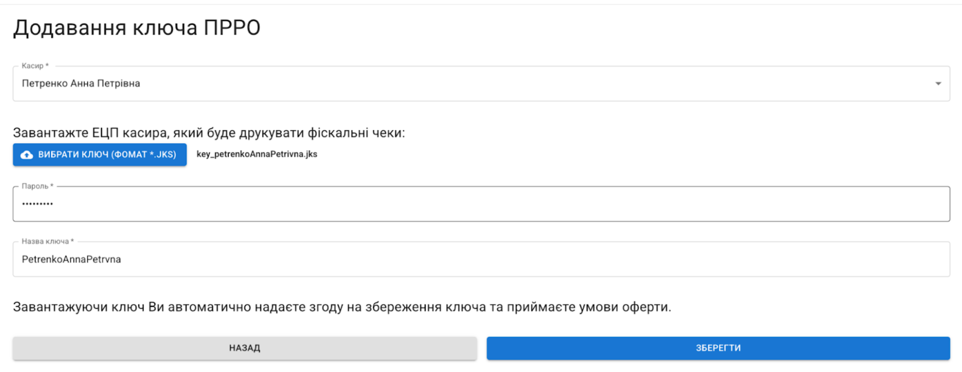Click the Завантажте ЕЦП касира instruction text
The image size is (962, 372).
coord(209,133)
